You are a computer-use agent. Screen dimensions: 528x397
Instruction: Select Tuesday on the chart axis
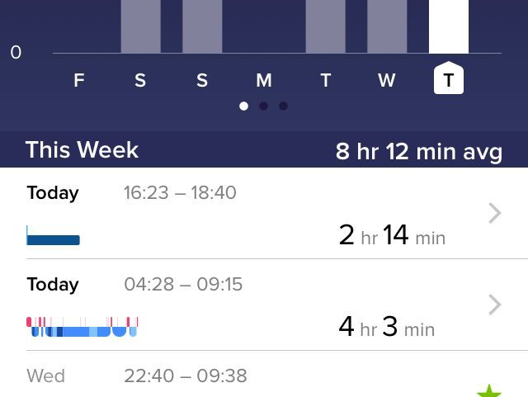pos(326,80)
